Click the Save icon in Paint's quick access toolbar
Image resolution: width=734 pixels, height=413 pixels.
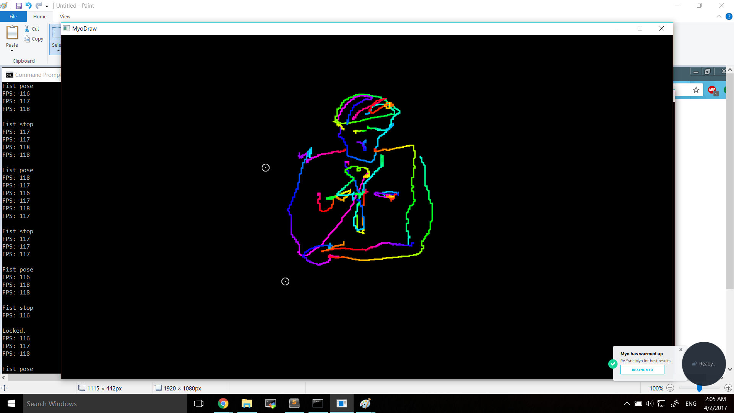click(x=18, y=6)
